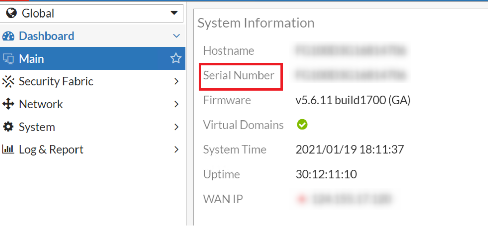Expand the Log & Report submenu arrow
Viewport: 488px width, 242px height.
tap(176, 149)
